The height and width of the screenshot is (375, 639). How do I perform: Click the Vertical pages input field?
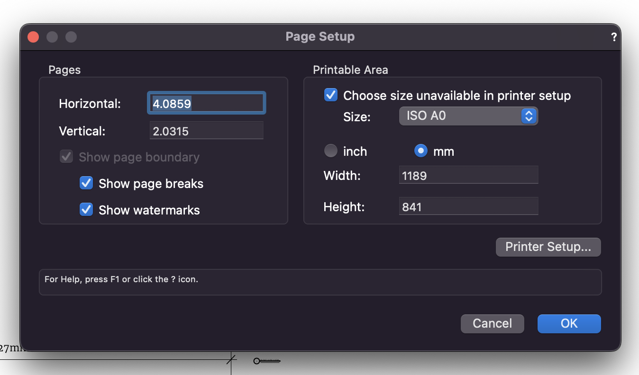coord(206,130)
